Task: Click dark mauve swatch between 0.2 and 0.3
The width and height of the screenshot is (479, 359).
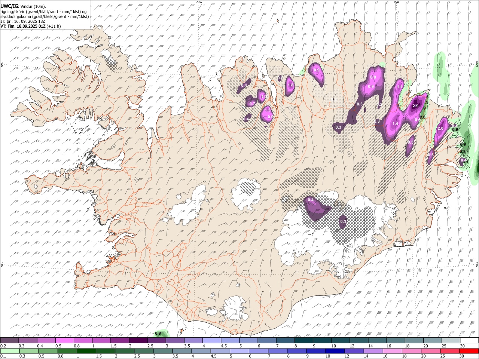Action: (9, 341)
